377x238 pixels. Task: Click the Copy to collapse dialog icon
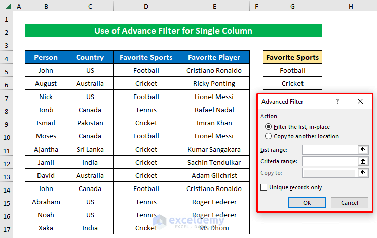[363, 173]
